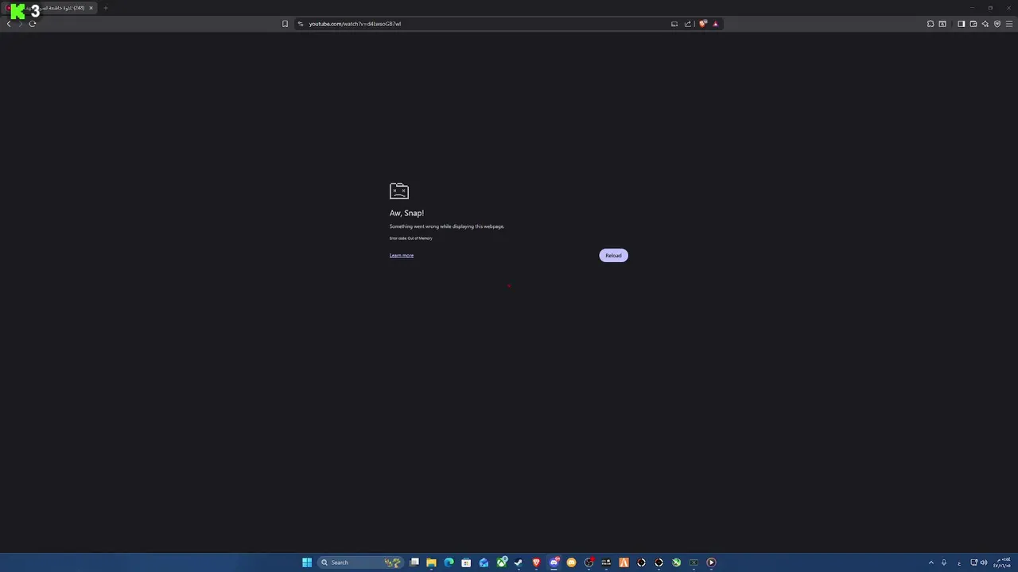Image resolution: width=1018 pixels, height=572 pixels.
Task: Switch to Brave browser in the taskbar
Action: click(536, 562)
